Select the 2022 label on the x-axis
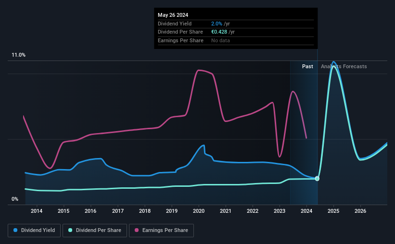The image size is (395, 244). click(253, 211)
